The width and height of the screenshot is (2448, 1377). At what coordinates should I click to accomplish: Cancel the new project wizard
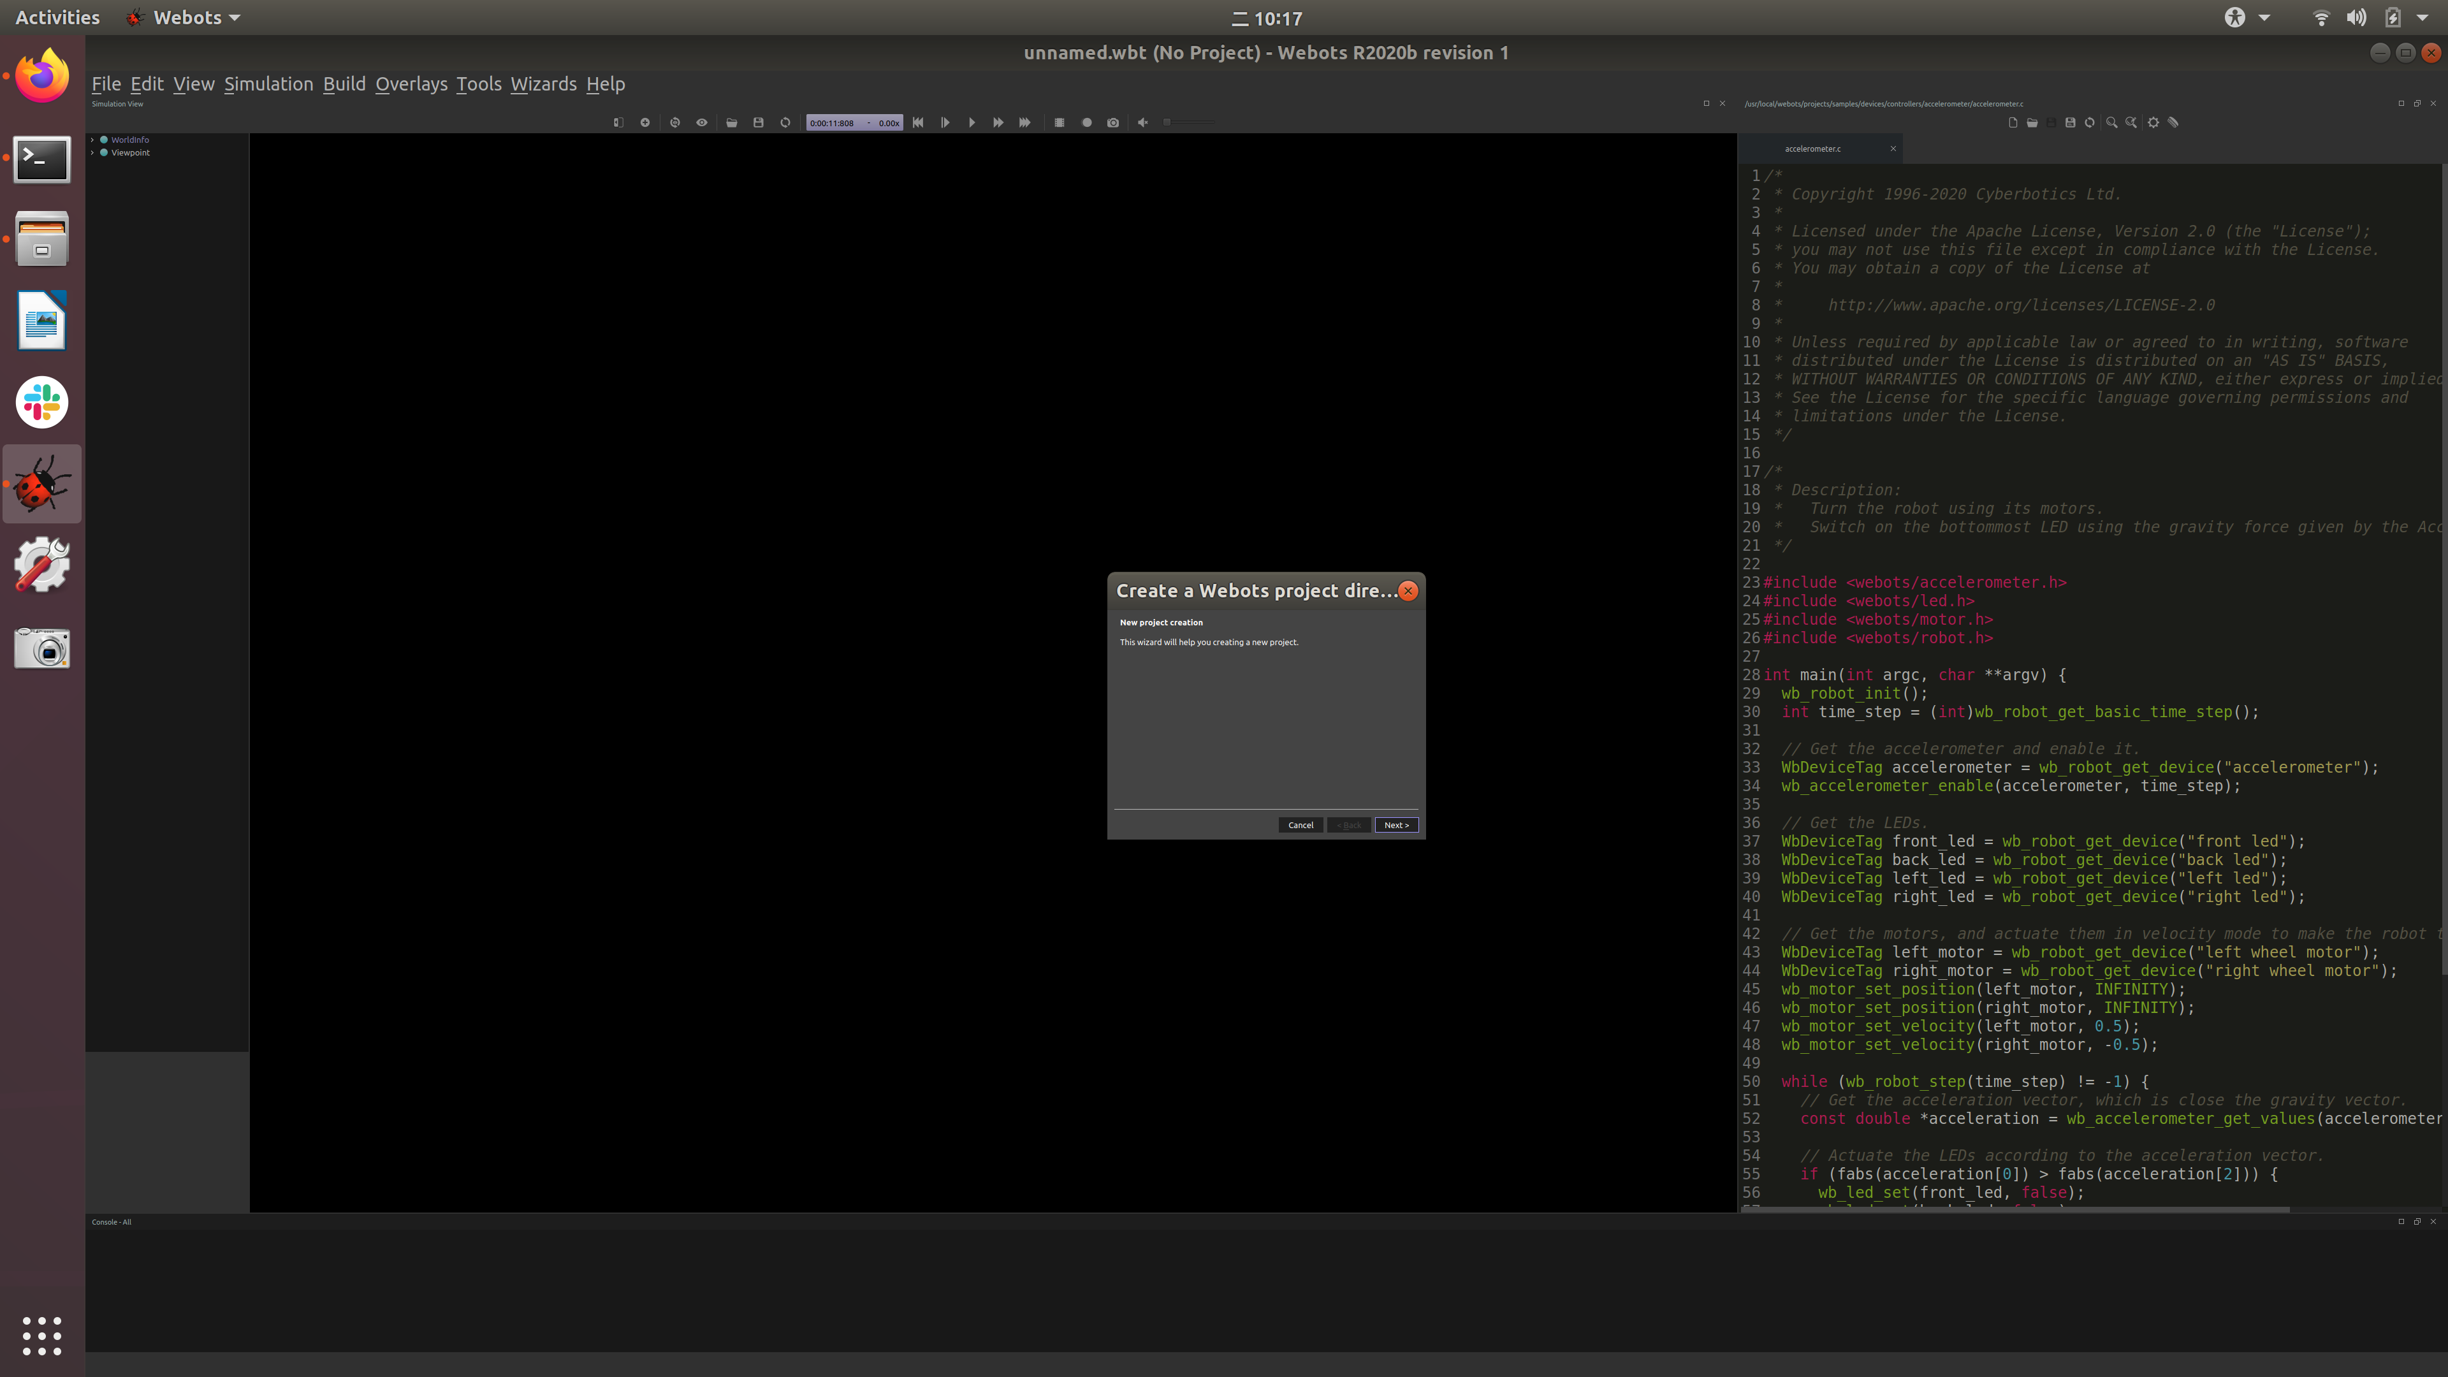pyautogui.click(x=1300, y=825)
